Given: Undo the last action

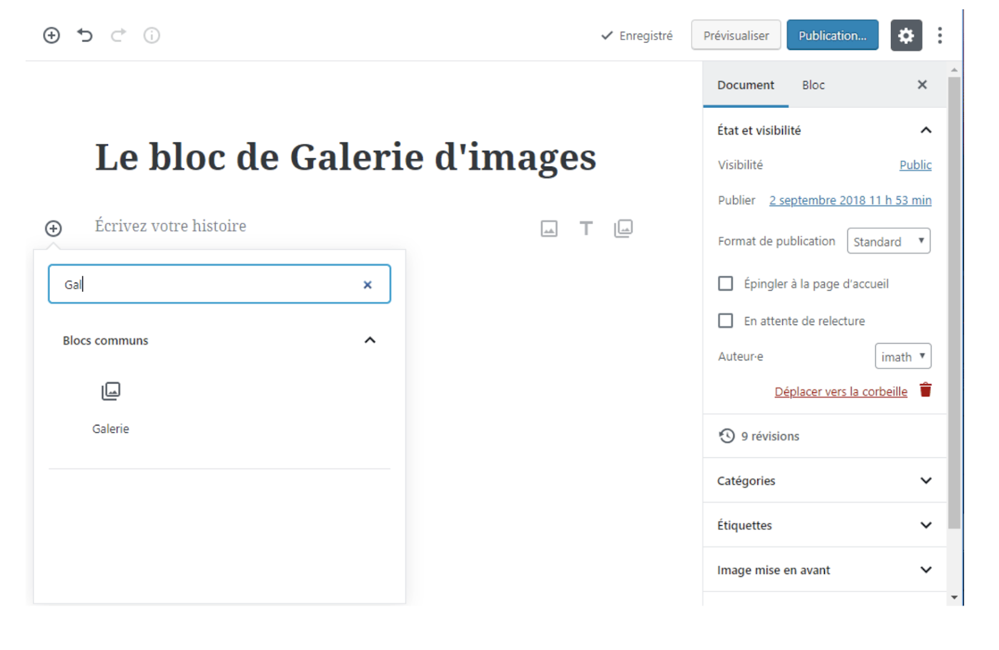Looking at the screenshot, I should [85, 36].
